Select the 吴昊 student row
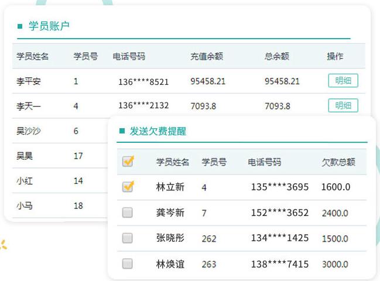 point(25,156)
